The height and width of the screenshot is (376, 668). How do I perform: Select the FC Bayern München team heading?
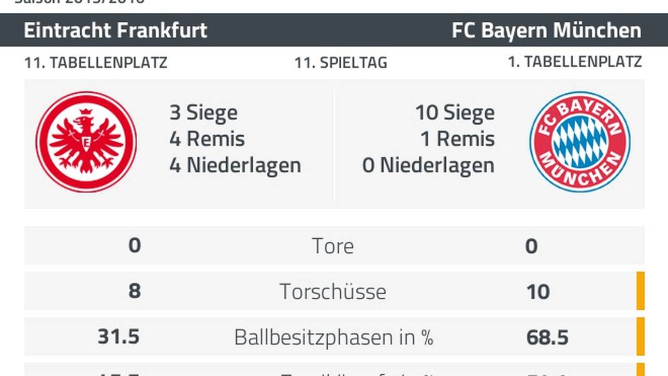click(x=546, y=30)
